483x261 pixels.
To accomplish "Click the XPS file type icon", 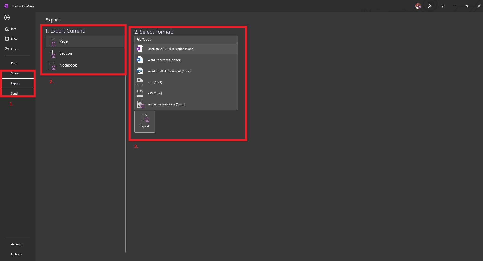I will (140, 93).
